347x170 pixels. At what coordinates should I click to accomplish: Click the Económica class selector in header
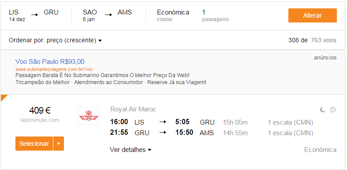173,15
